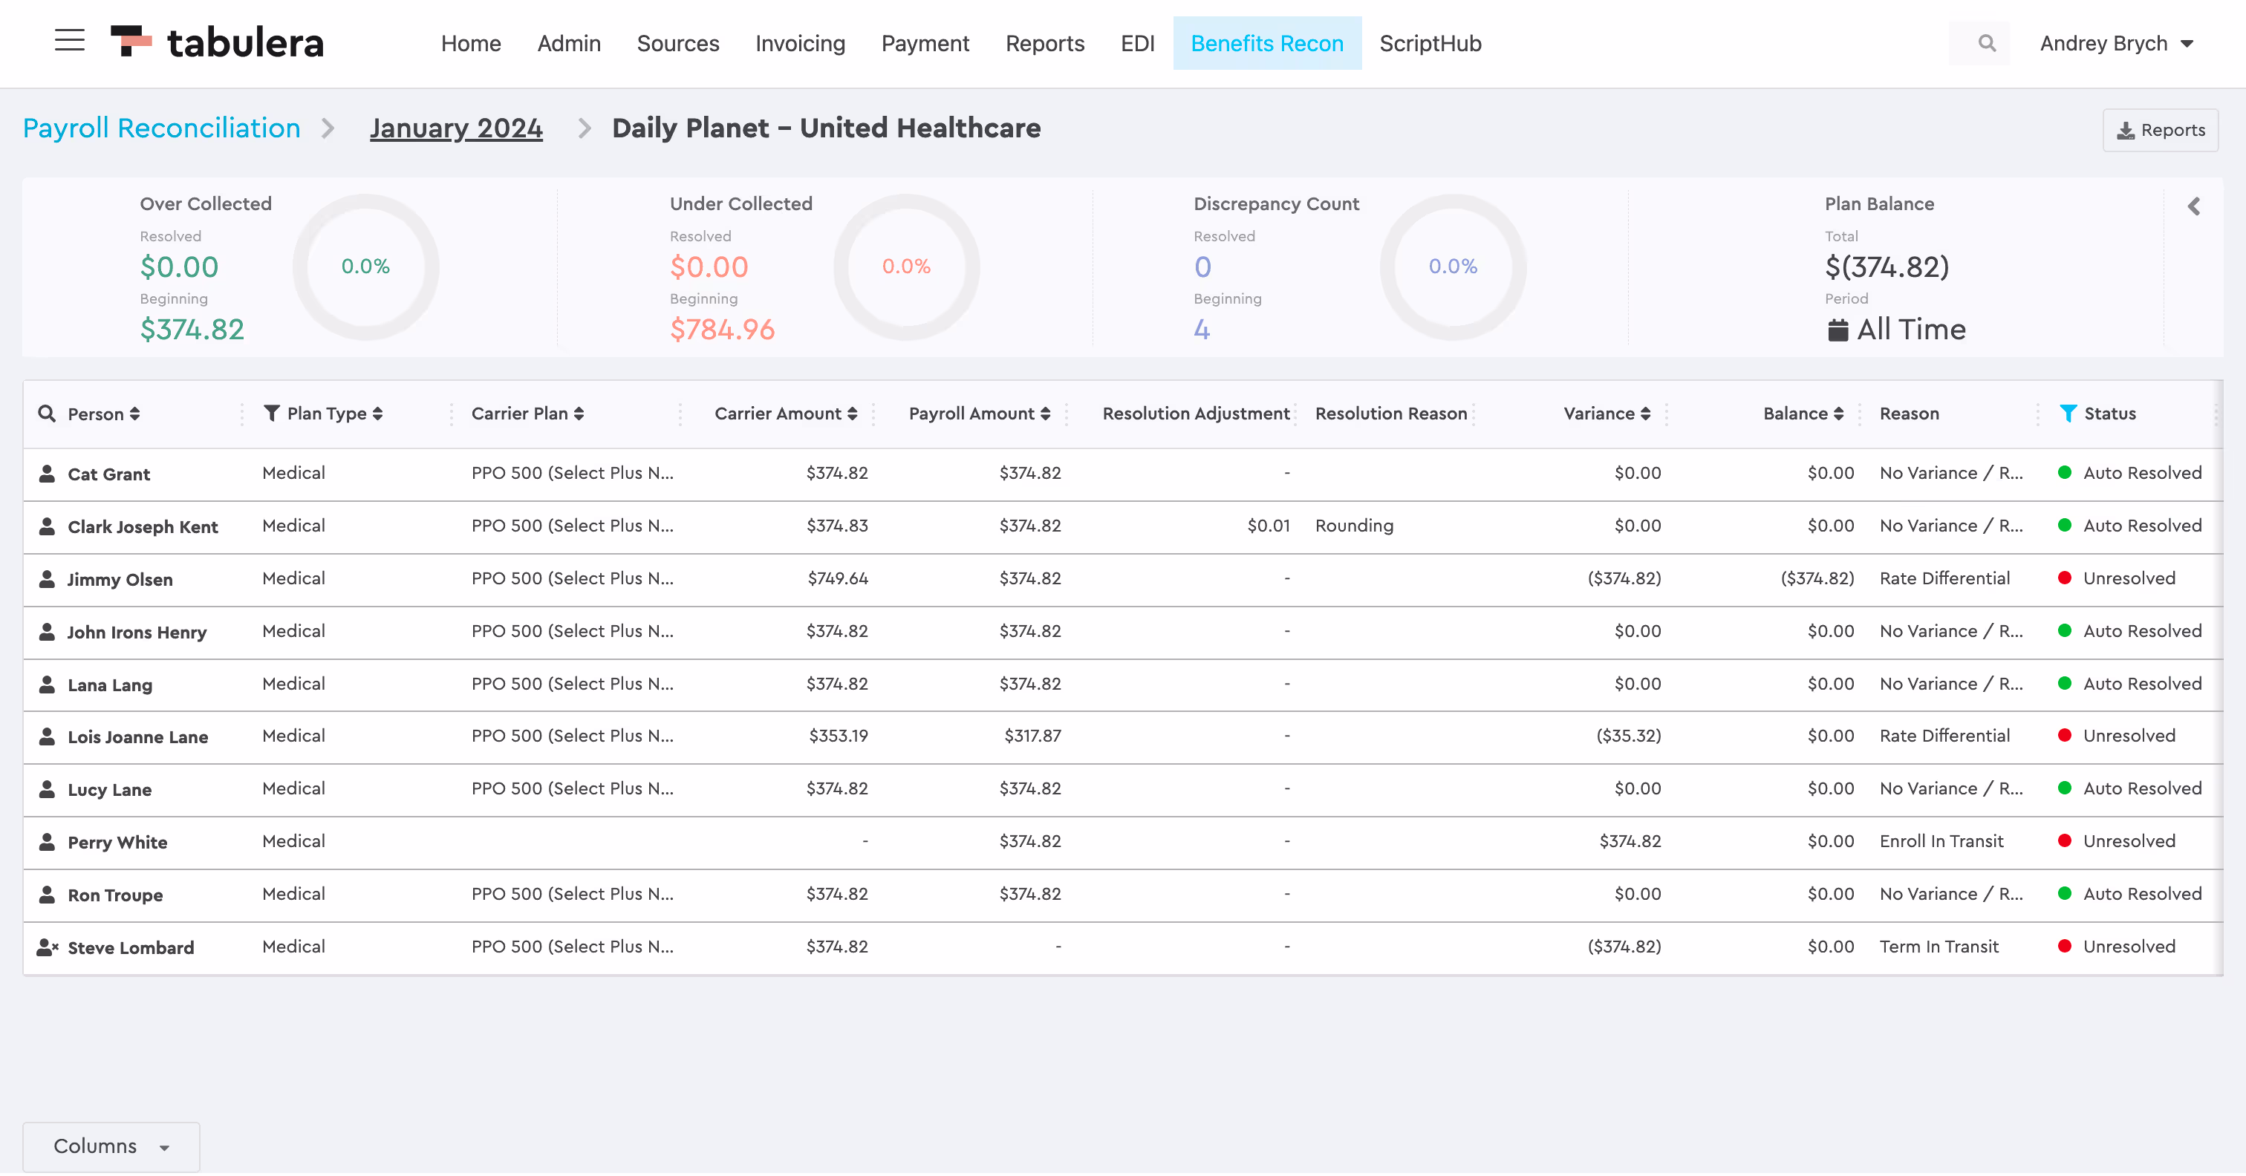Screen dimensions: 2246x1176
Task: Click the Person column search icon
Action: [x=47, y=414]
